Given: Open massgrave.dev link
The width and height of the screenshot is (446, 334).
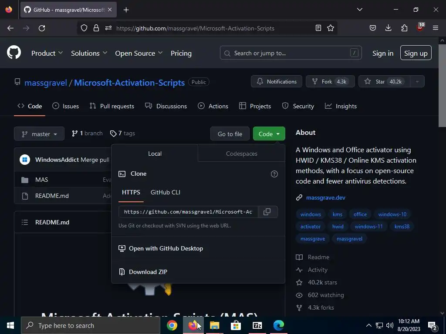Looking at the screenshot, I should [x=326, y=198].
